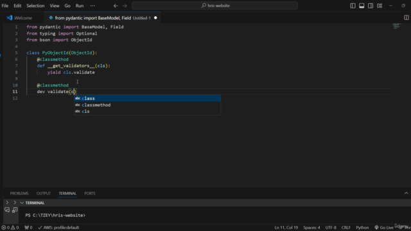Click the first chevron beside TERMINAL header
Viewport: 411px width, 231px height.
(x=7, y=203)
